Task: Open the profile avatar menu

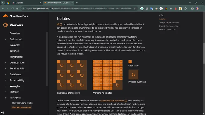Action: (x=197, y=8)
